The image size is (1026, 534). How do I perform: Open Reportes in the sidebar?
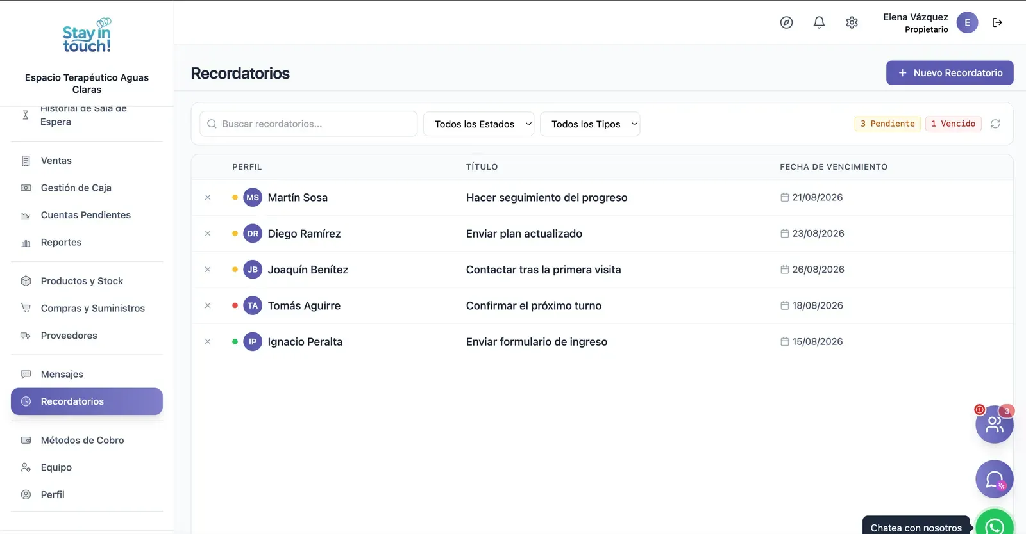(87, 242)
